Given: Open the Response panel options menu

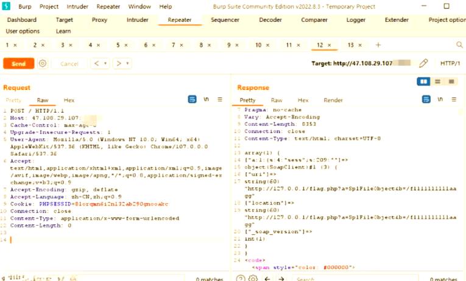Looking at the screenshot, I should 453,99.
